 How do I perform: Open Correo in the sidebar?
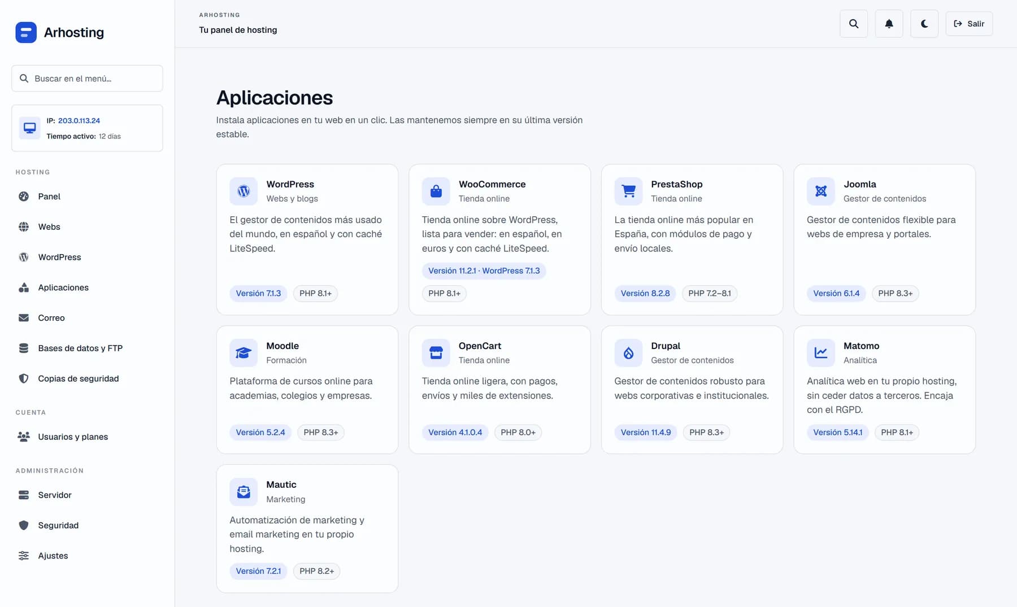coord(87,318)
